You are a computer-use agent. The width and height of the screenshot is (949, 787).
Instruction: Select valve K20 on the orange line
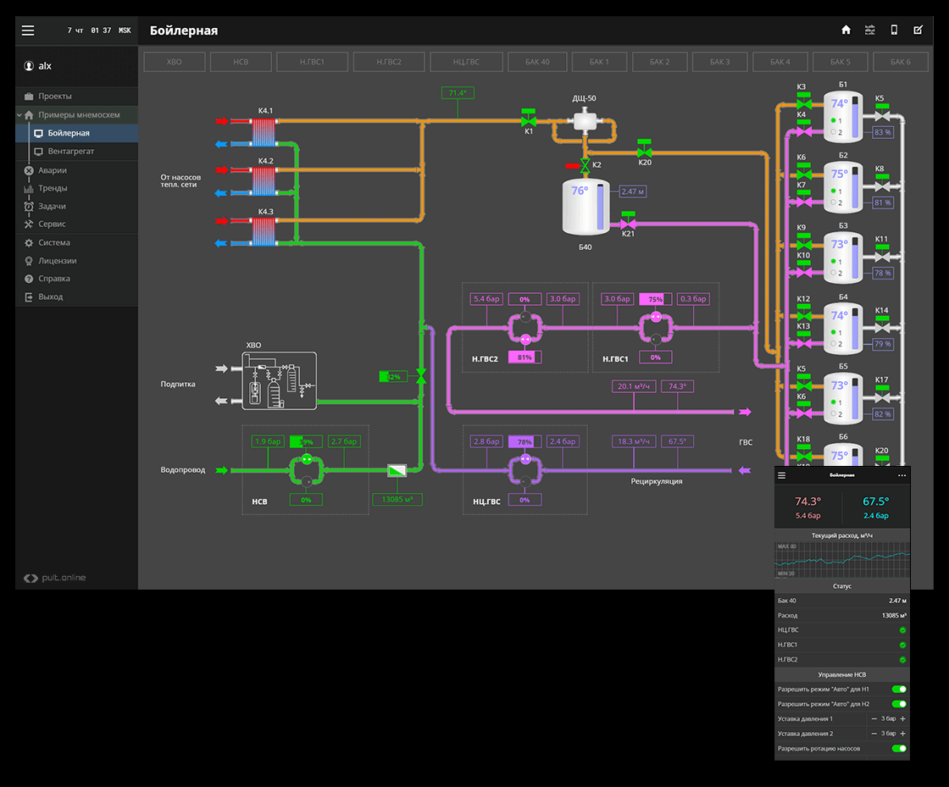[x=645, y=149]
